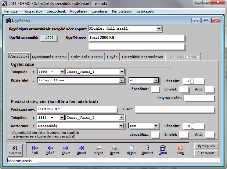Exit the form using Kilép icon
227x169 pixels.
pos(180,148)
